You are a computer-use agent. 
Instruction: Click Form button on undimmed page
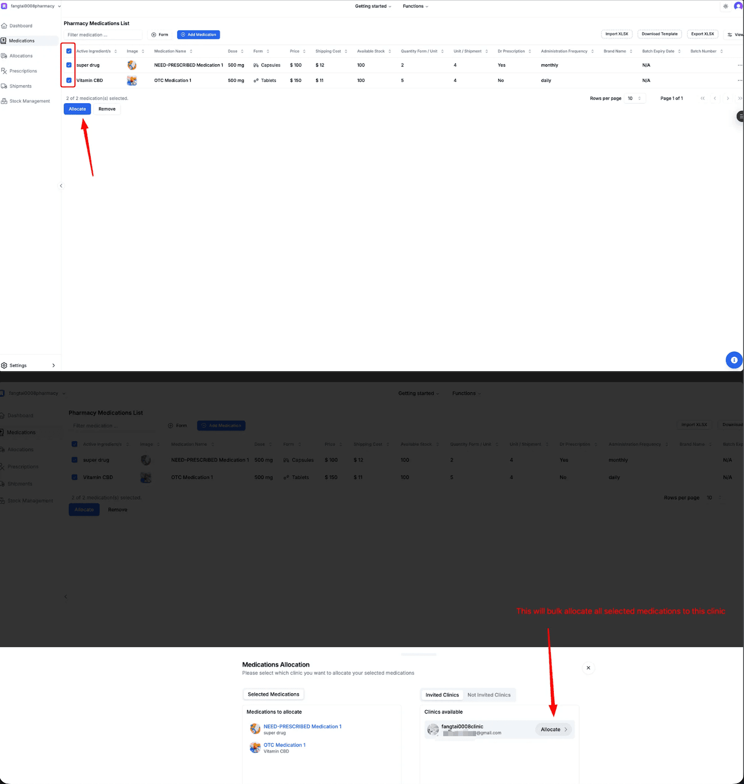coord(160,35)
